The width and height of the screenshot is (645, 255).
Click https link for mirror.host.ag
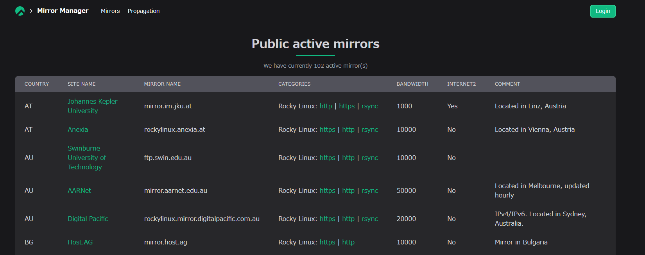tap(328, 242)
